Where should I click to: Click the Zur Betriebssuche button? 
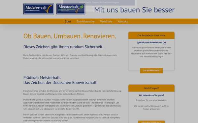click(151, 71)
